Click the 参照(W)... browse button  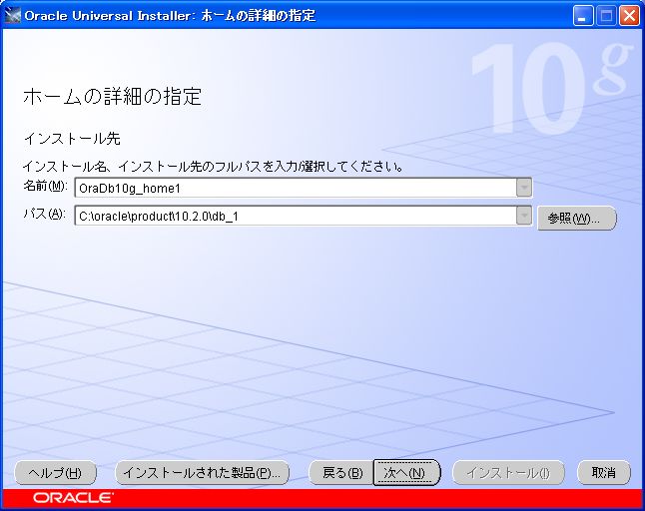tap(577, 218)
